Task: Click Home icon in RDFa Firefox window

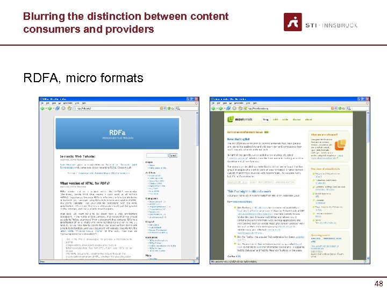Action: pos(69,108)
